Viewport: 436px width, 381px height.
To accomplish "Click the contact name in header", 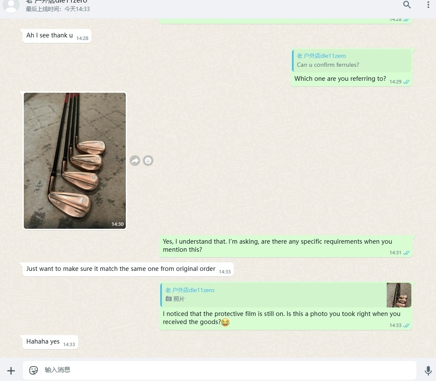I will [x=57, y=2].
